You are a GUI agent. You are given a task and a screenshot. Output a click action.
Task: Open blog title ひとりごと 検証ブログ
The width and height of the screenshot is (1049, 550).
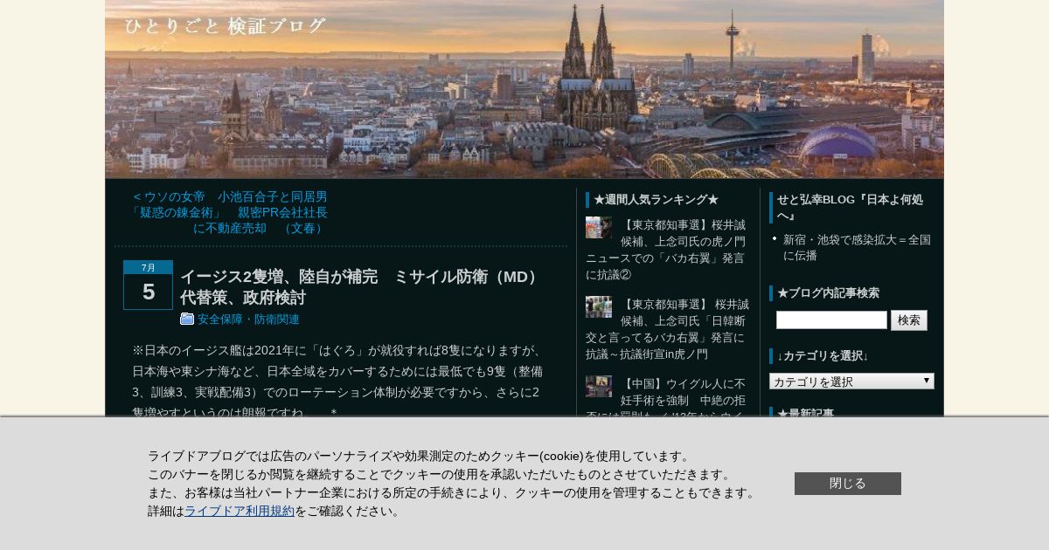click(x=226, y=26)
